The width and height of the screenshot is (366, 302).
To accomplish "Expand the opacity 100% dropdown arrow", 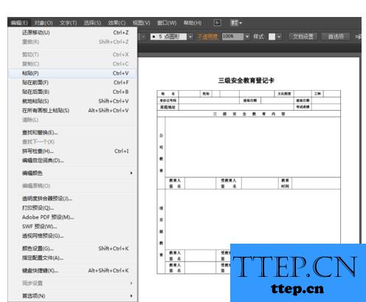I will pyautogui.click(x=247, y=37).
